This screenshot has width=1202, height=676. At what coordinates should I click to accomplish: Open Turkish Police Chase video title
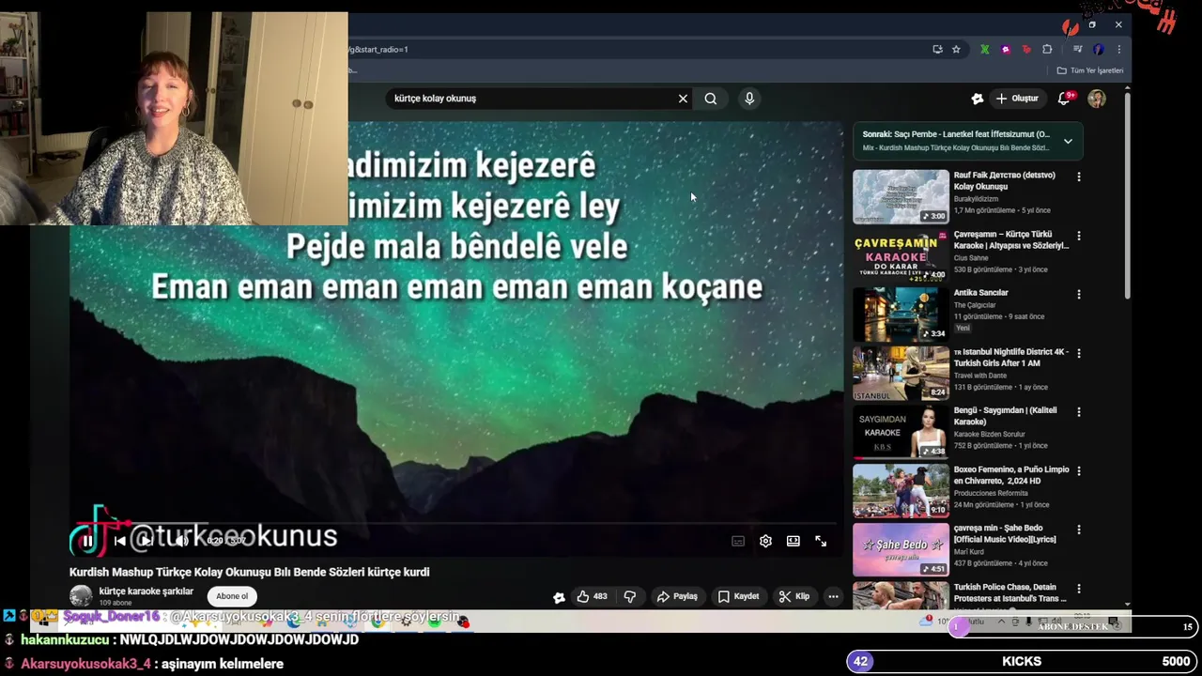pyautogui.click(x=1009, y=592)
